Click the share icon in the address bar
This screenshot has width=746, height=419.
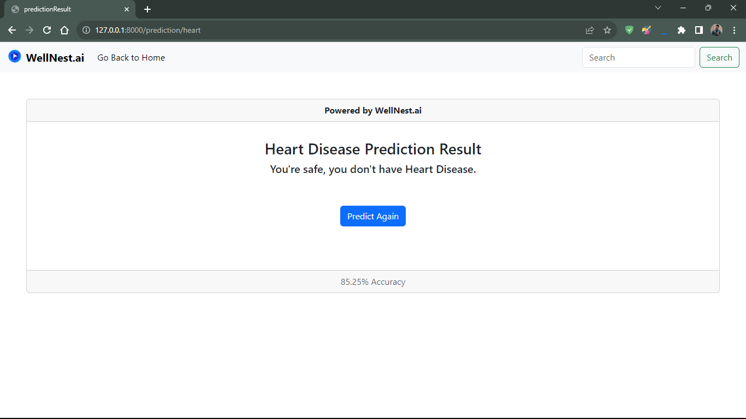590,30
